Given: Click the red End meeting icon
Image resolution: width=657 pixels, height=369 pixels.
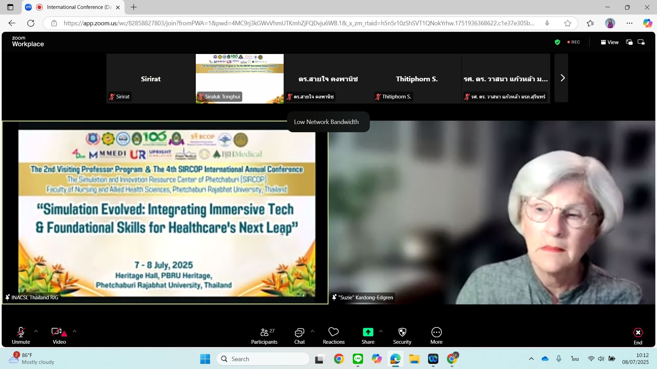Looking at the screenshot, I should 638,332.
